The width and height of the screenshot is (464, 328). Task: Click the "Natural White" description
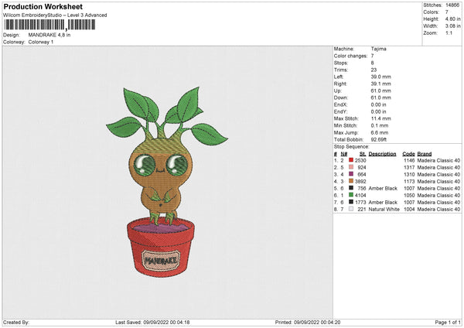(384, 209)
